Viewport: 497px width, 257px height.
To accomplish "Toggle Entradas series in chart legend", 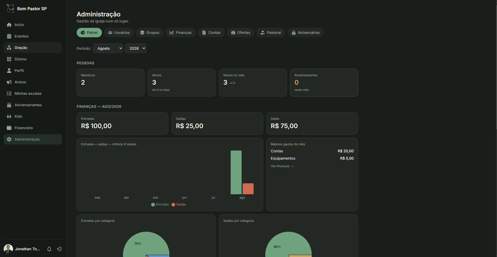I will click(160, 204).
